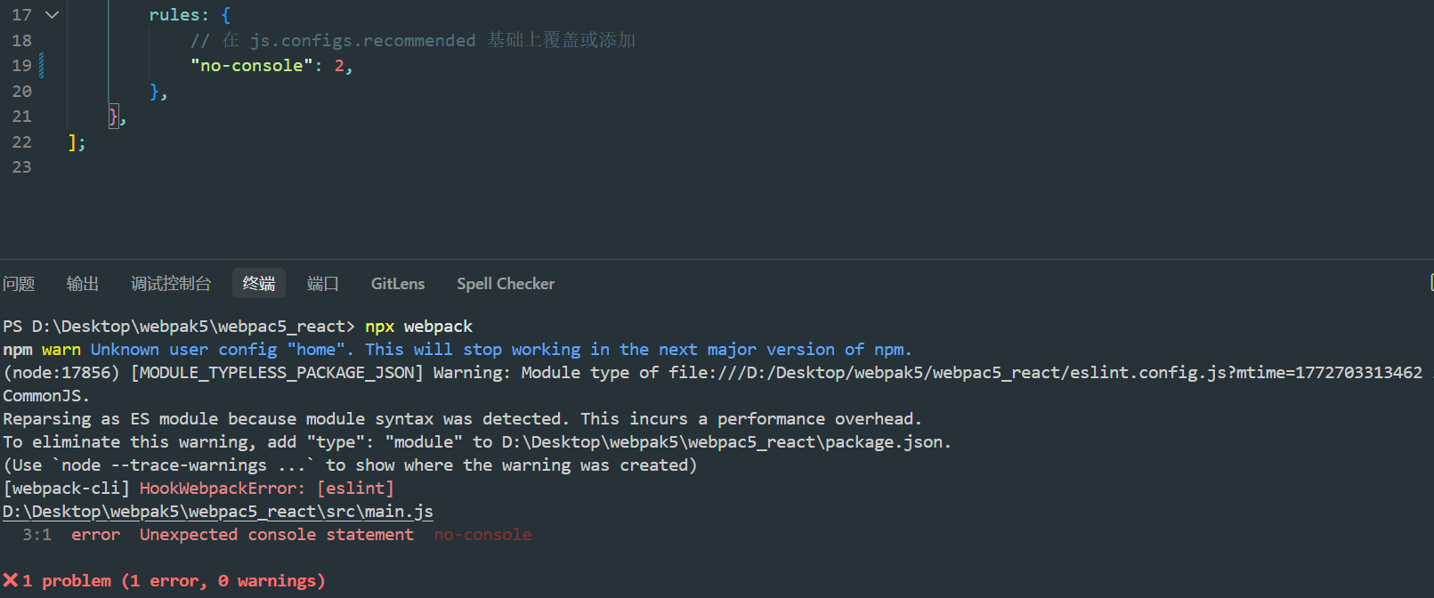The width and height of the screenshot is (1434, 598).
Task: Collapse the rules block fold chevron
Action: tap(53, 15)
